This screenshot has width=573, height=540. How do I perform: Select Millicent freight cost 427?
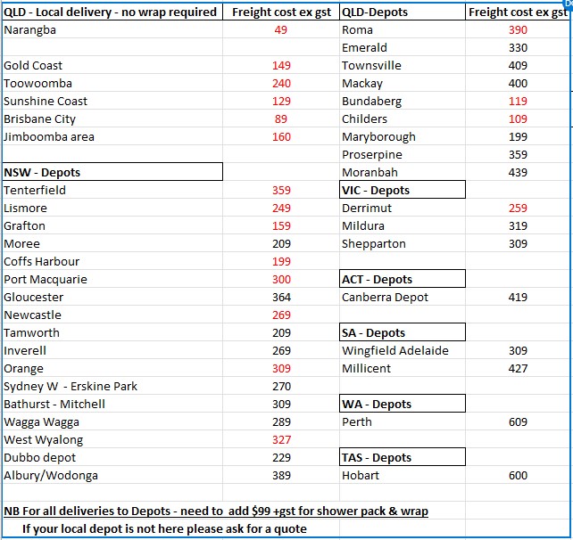[x=518, y=369]
